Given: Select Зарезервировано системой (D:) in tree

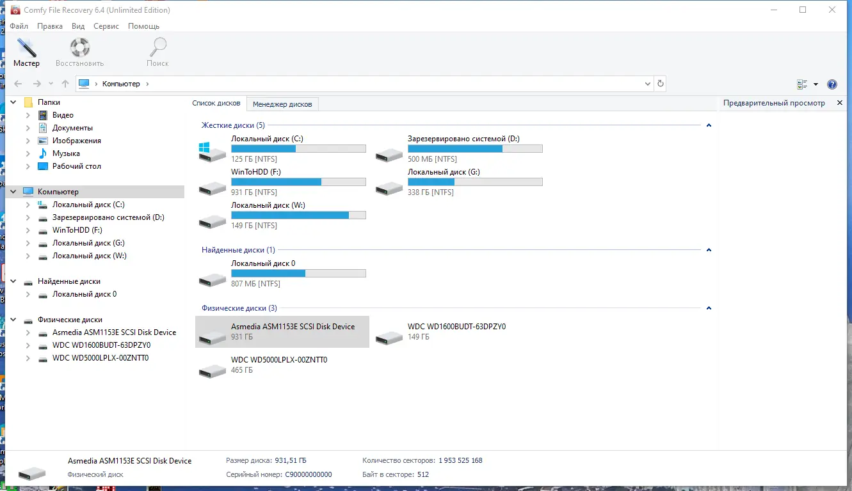Looking at the screenshot, I should click(x=108, y=217).
